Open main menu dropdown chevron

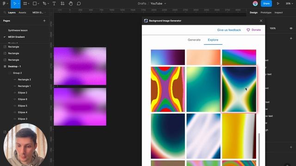(7, 4)
